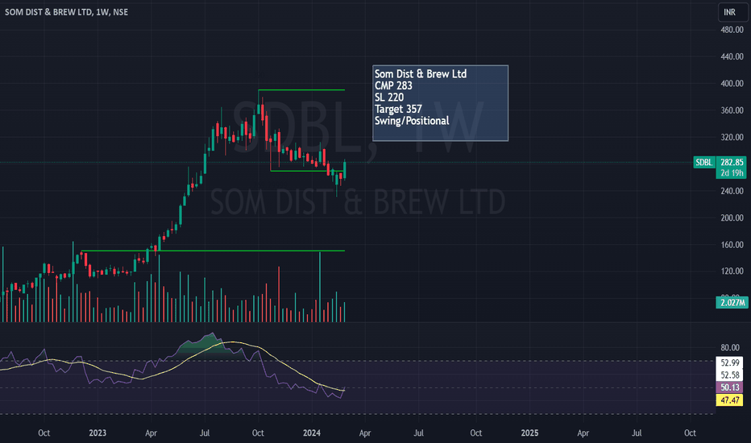Click the 480.00 price axis label
Image resolution: width=751 pixels, height=443 pixels.
732,30
